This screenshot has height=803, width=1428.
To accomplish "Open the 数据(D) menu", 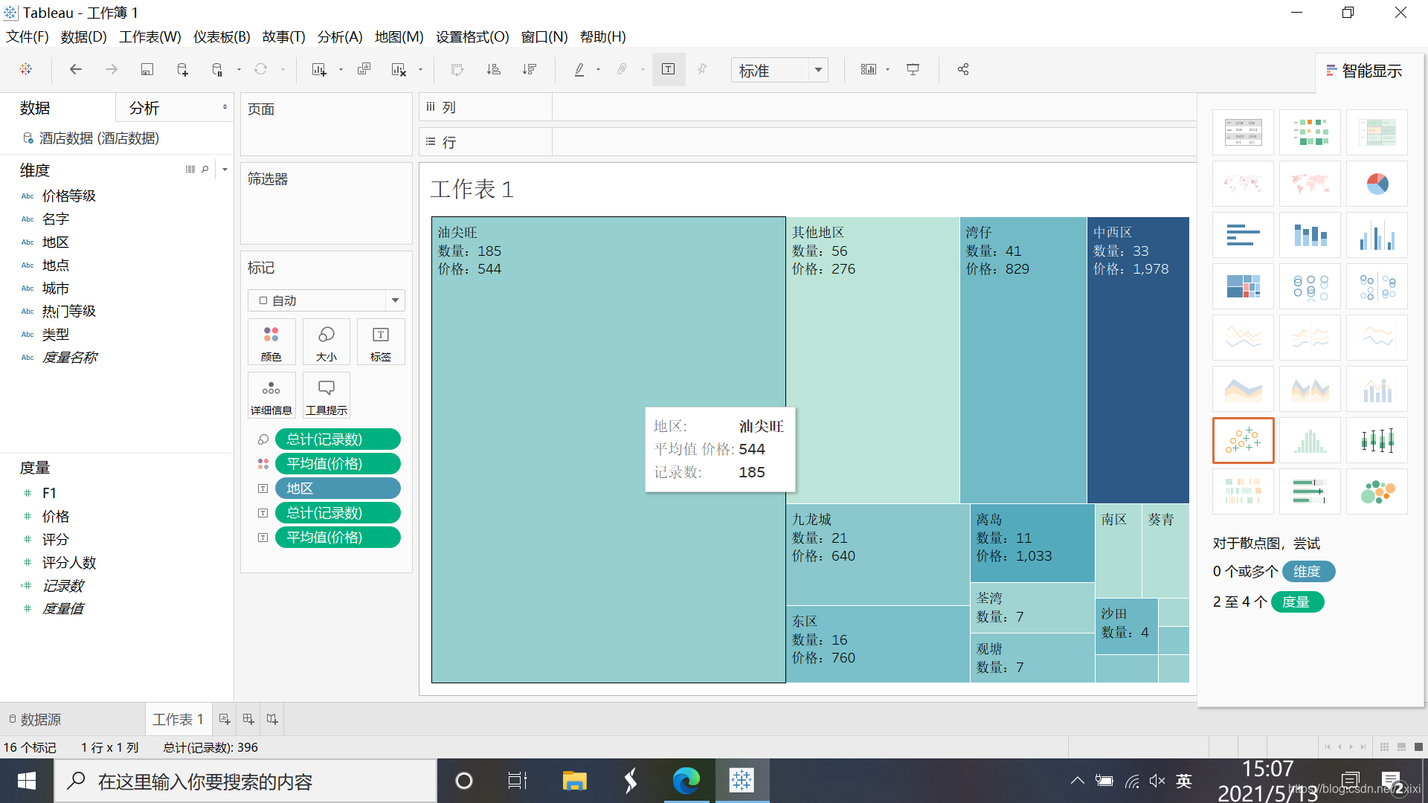I will point(83,36).
